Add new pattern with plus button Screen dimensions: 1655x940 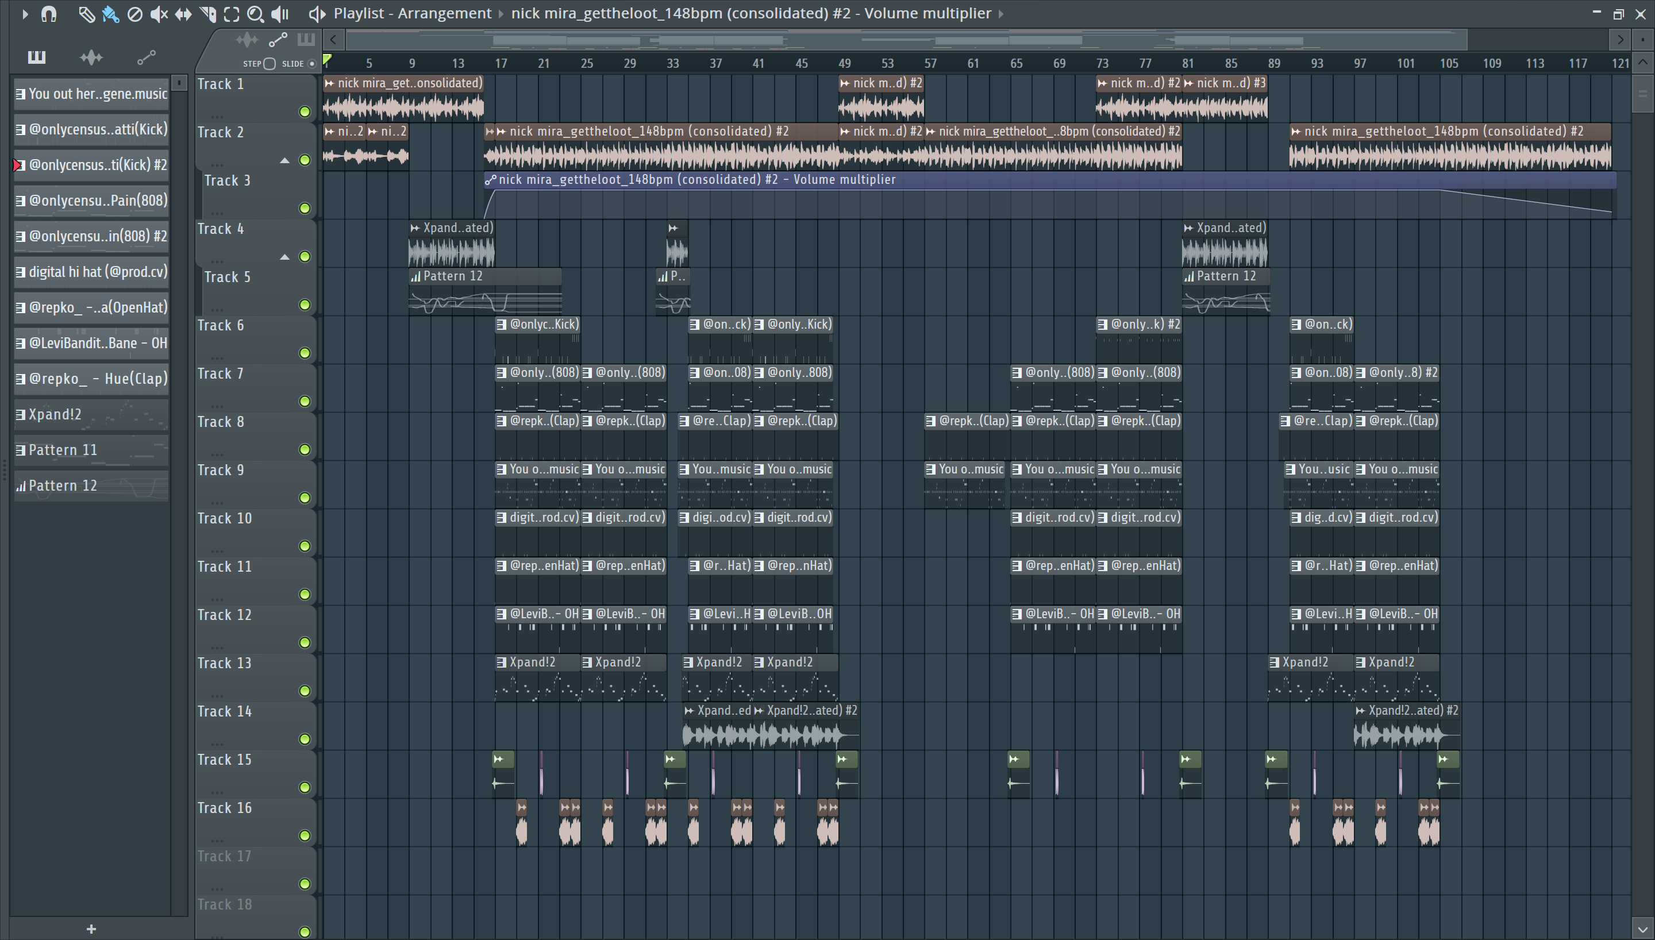coord(91,929)
